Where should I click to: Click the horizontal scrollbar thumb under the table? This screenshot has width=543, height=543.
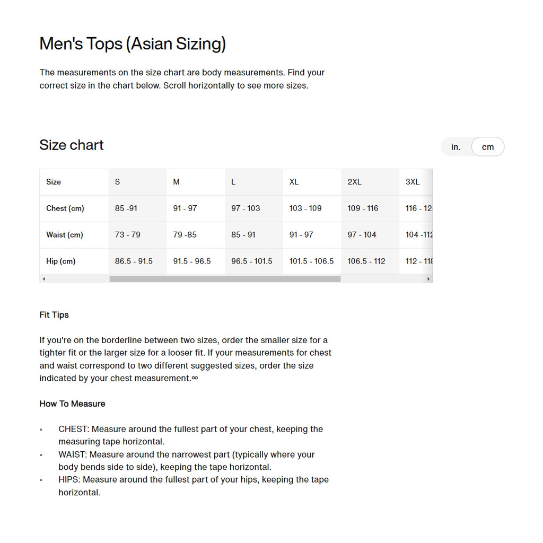click(225, 279)
